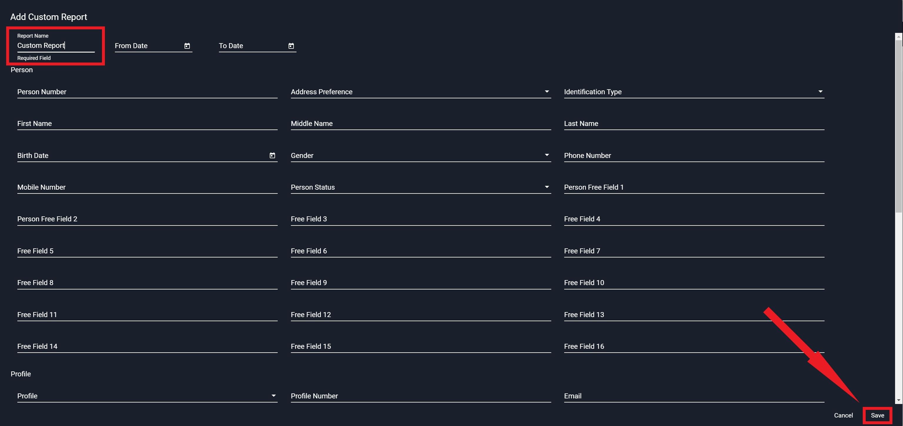Screen dimensions: 903x426
Task: Click the Free Field 9 input
Action: click(x=421, y=283)
